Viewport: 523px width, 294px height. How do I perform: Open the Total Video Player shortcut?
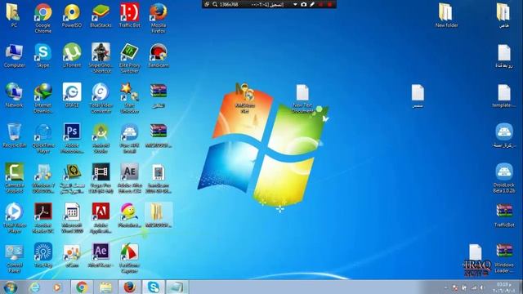pyautogui.click(x=15, y=217)
